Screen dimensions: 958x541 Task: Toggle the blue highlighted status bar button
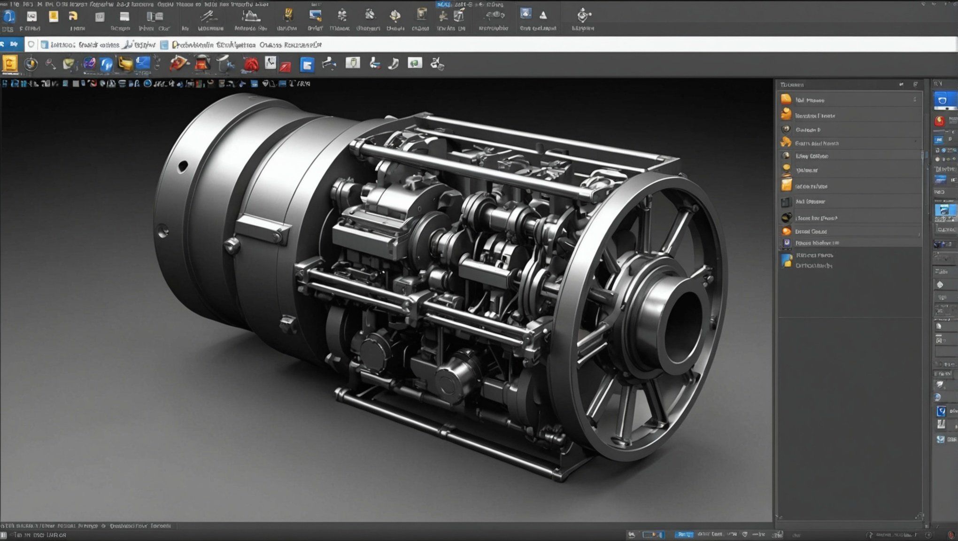click(684, 534)
